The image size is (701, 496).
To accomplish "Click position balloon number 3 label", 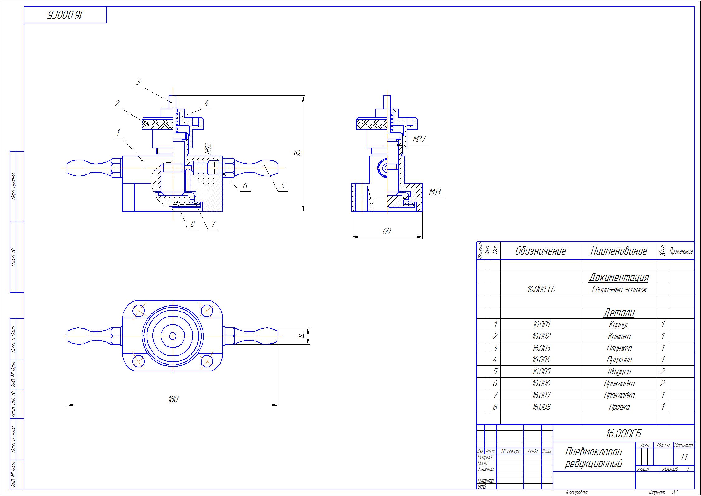I will coord(138,82).
